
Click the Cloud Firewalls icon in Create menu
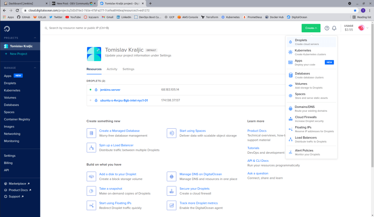coord(291,119)
